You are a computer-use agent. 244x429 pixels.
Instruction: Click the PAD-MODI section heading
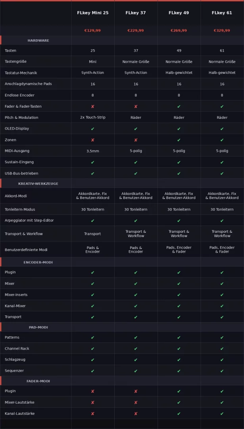[38, 327]
